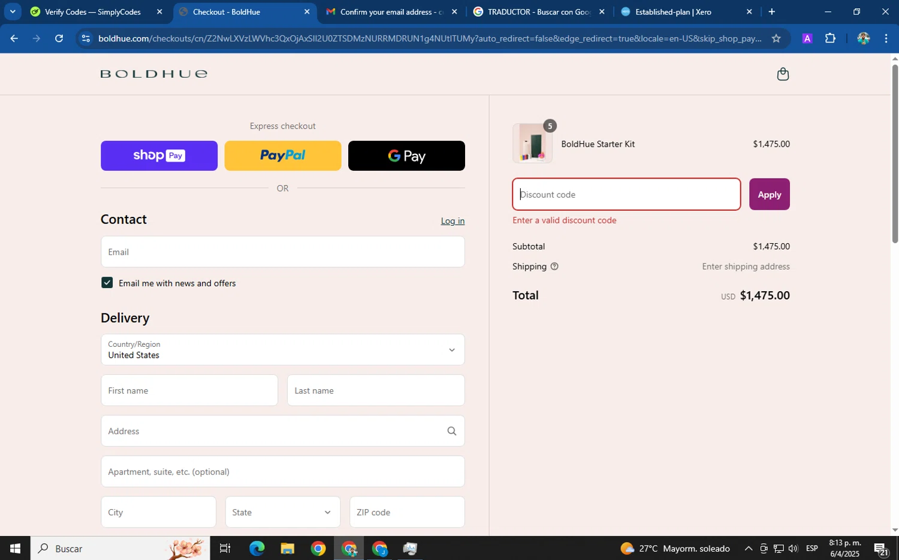The width and height of the screenshot is (899, 560).
Task: Close the Established-plan Xero tab
Action: tap(749, 12)
